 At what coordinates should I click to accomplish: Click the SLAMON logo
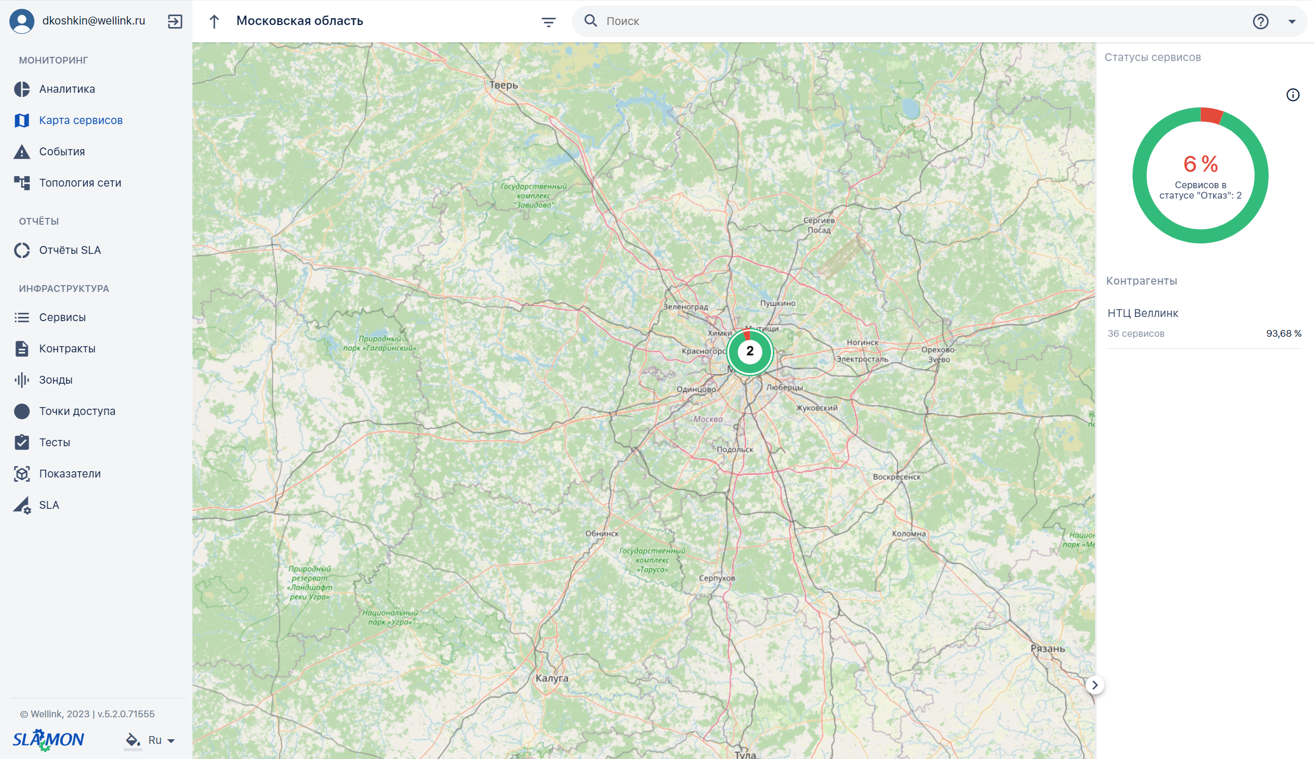click(x=48, y=740)
